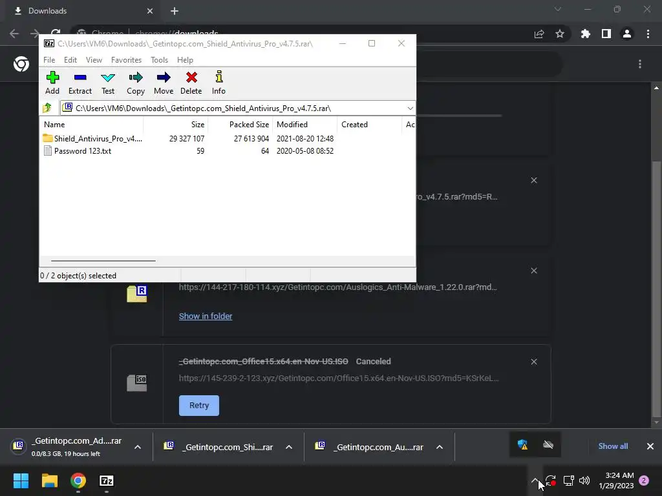This screenshot has height=496, width=662.
Task: Click the Chrome back arrow
Action: 14,34
